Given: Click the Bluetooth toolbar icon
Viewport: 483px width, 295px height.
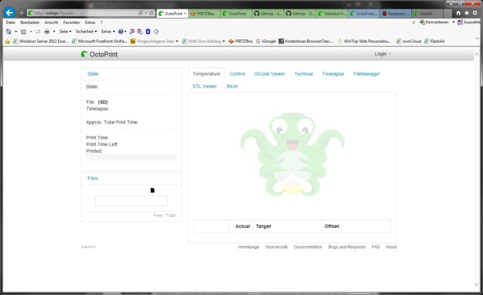Looking at the screenshot, I should pos(148,31).
